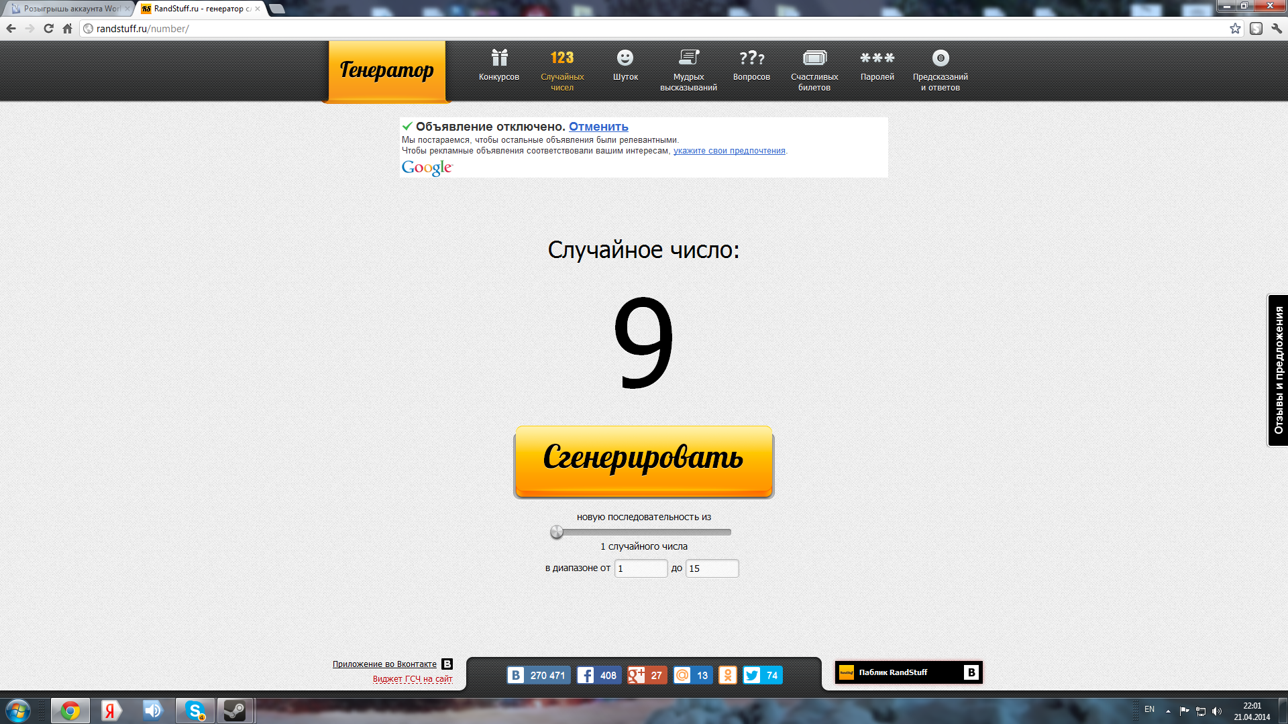This screenshot has height=724, width=1288.
Task: Share via Facebook button 408
Action: point(599,675)
